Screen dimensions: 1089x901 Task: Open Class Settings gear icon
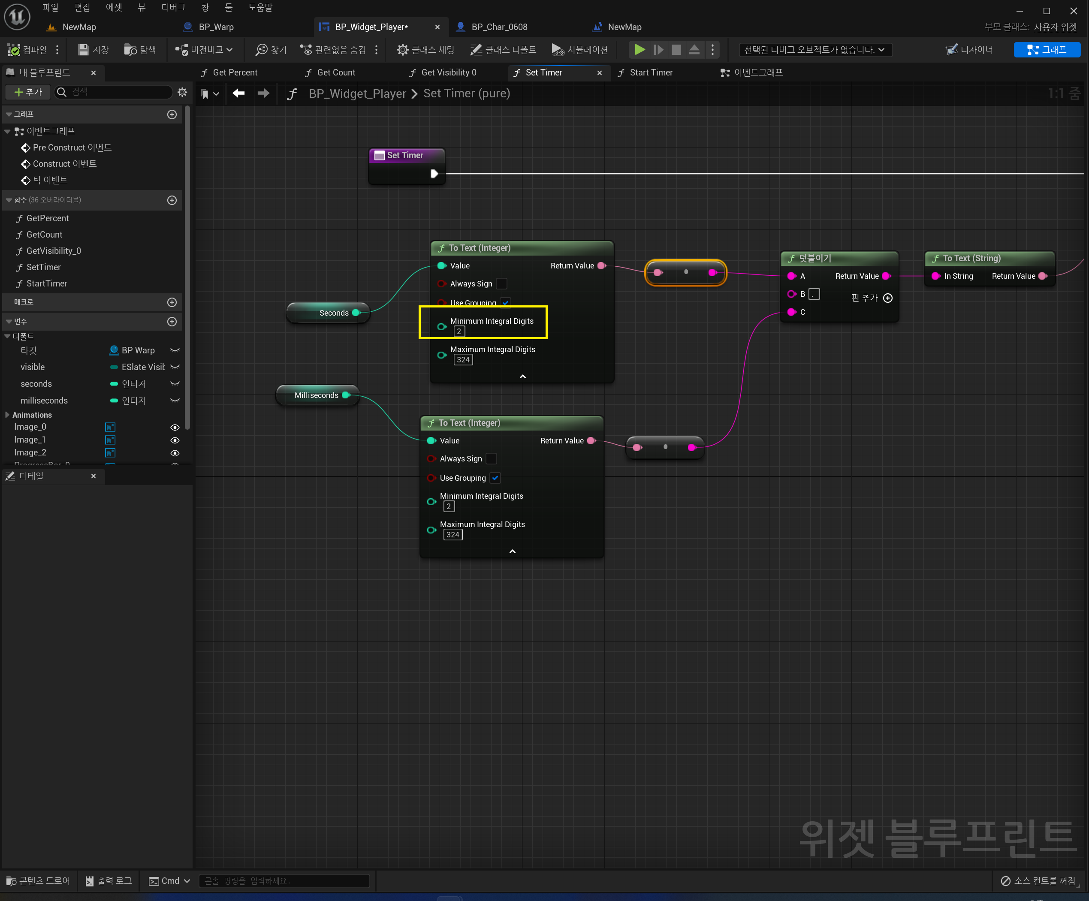click(402, 50)
